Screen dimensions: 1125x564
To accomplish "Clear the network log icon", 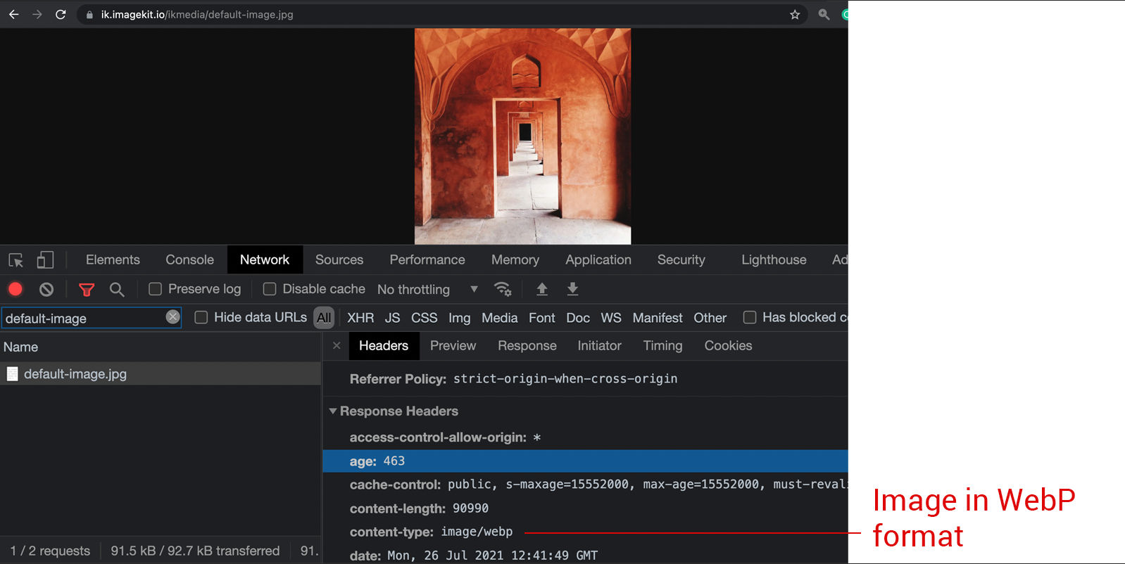I will coord(46,289).
